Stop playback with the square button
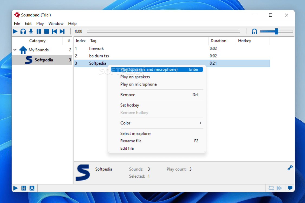 tap(47, 31)
